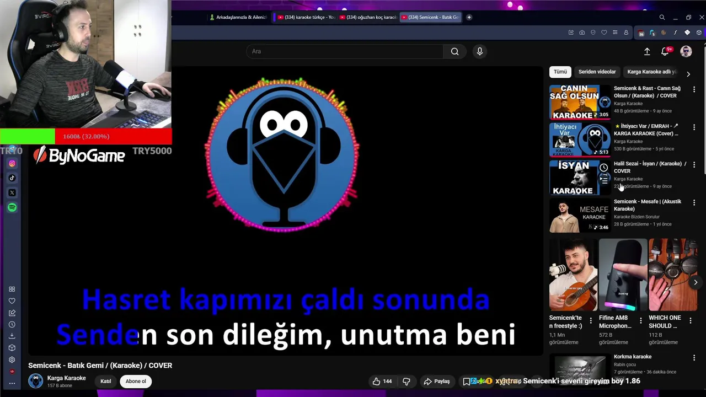706x397 pixels.
Task: Open Semicenk - Mesafe Akustik Karaoke title
Action: click(648, 205)
